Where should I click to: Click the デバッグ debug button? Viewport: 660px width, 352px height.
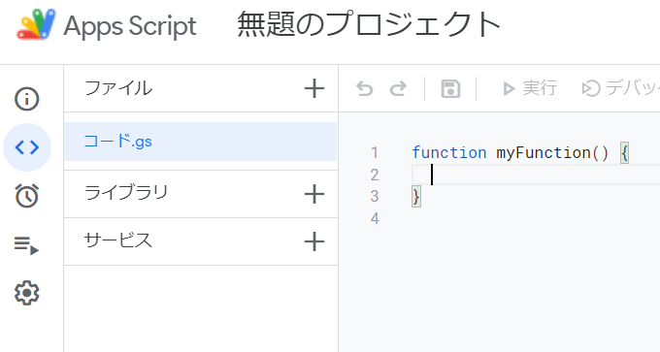tap(620, 88)
